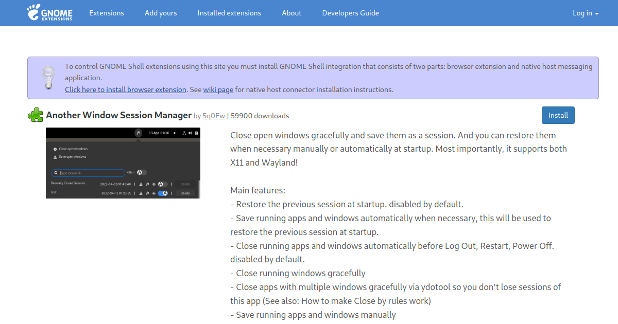The height and width of the screenshot is (324, 618).
Task: Click Another Window Session Manager title
Action: point(119,115)
